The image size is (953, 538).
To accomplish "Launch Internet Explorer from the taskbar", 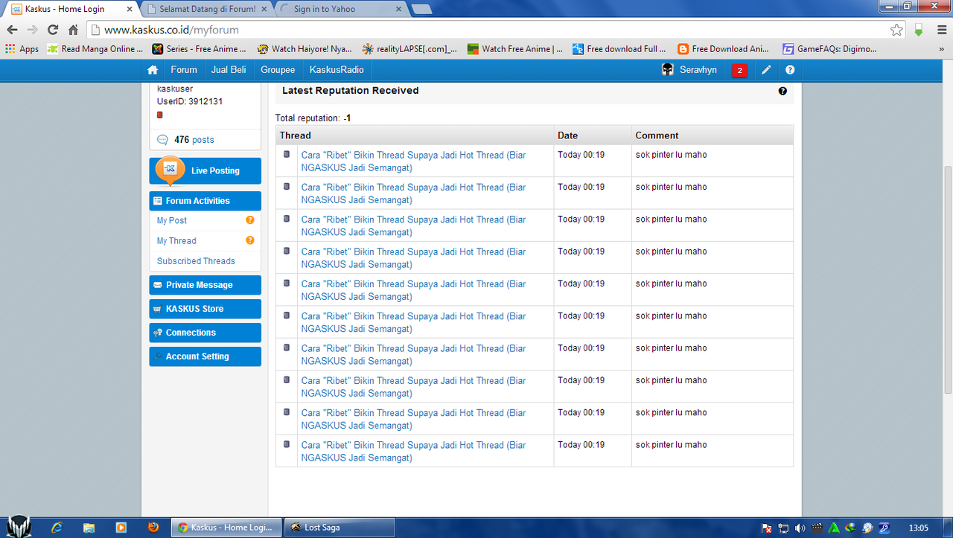I will [57, 528].
